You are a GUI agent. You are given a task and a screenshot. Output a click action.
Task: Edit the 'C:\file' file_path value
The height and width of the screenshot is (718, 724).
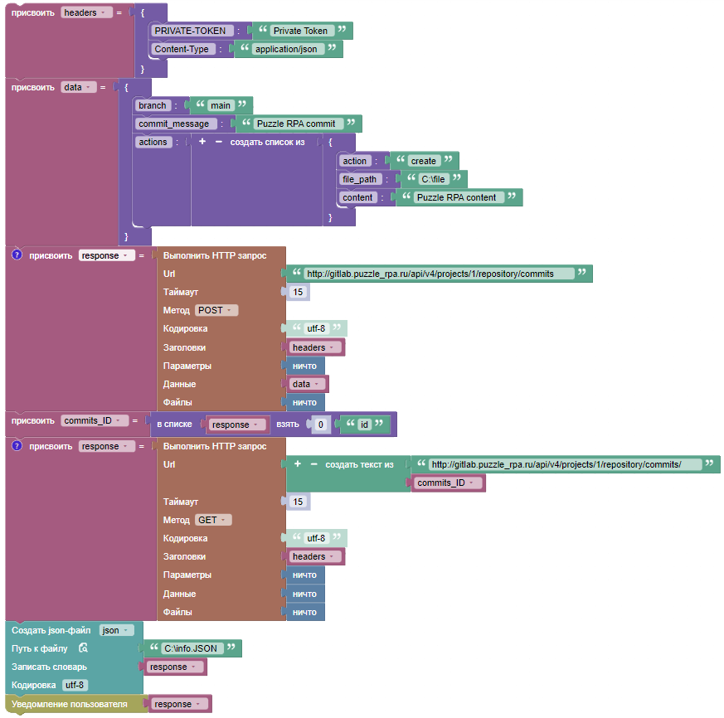433,179
